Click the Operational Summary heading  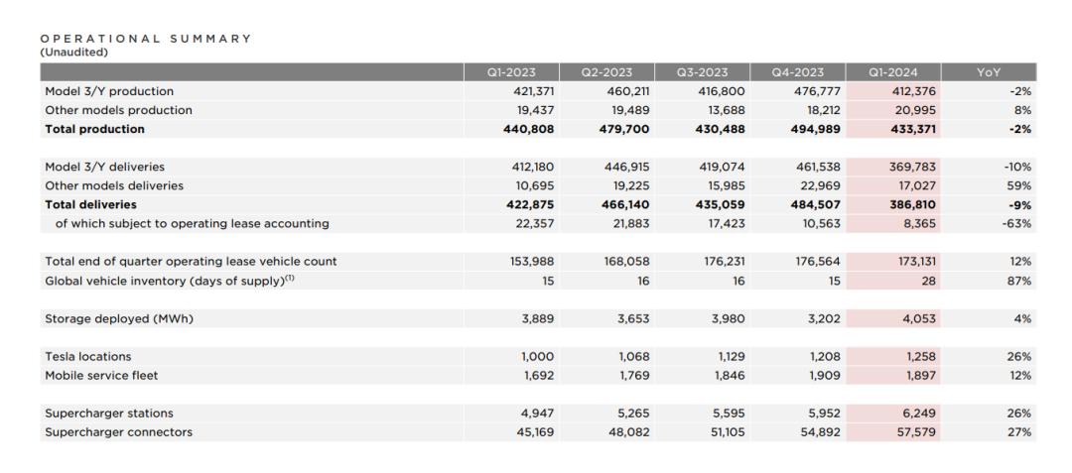(146, 39)
